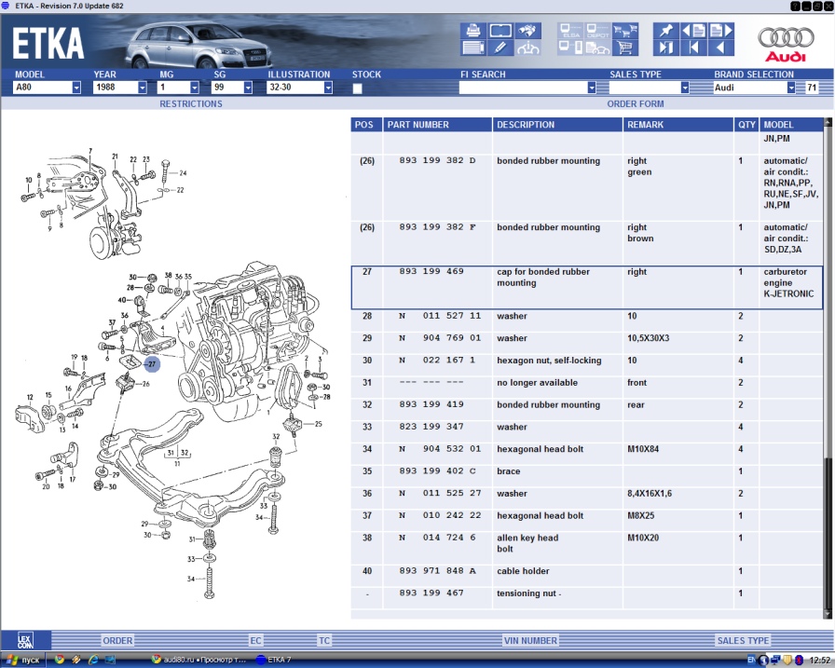The width and height of the screenshot is (835, 668).
Task: Open the SALES TYPE dropdown arrow
Action: tap(685, 88)
